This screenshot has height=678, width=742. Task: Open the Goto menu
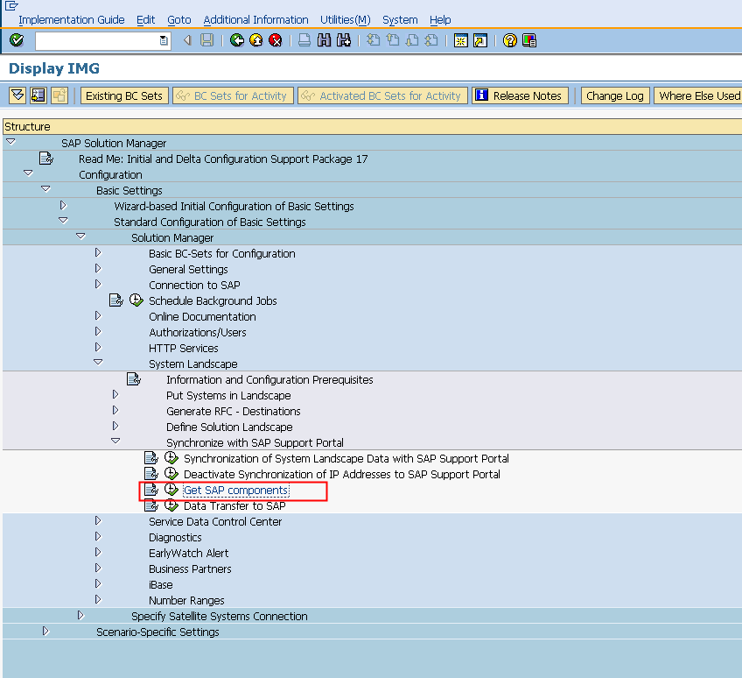[178, 19]
